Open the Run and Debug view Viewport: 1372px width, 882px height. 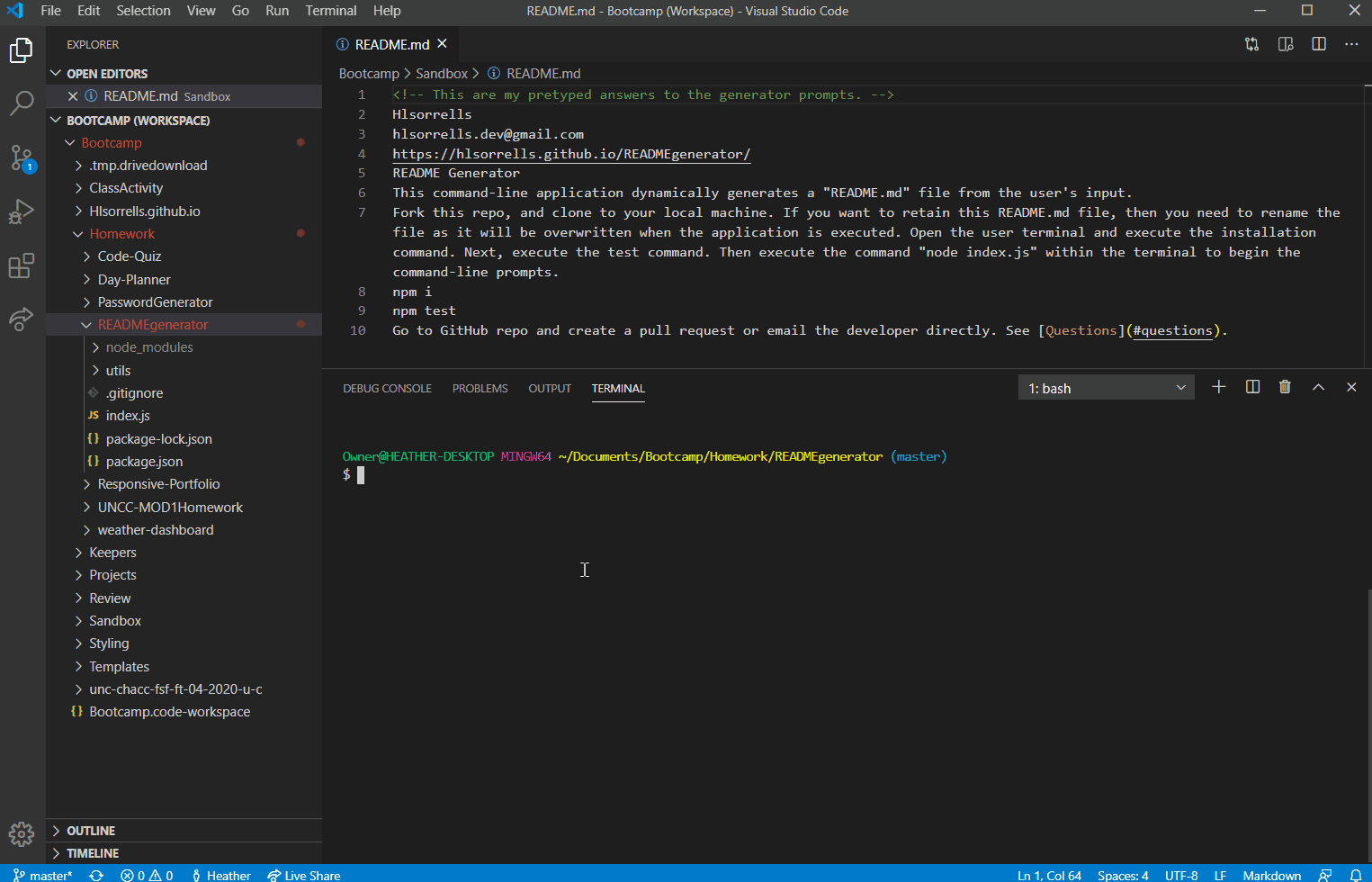pyautogui.click(x=22, y=211)
